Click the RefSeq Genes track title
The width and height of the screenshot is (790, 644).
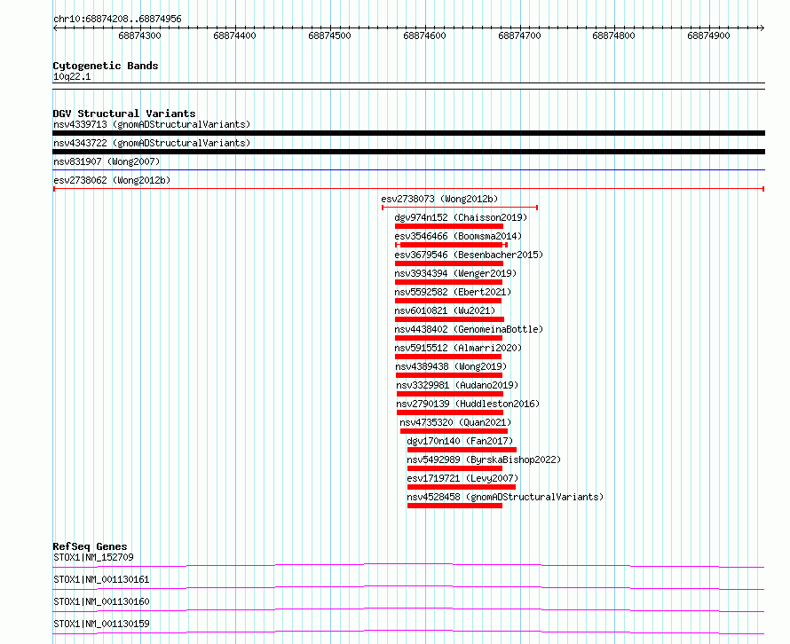point(90,546)
